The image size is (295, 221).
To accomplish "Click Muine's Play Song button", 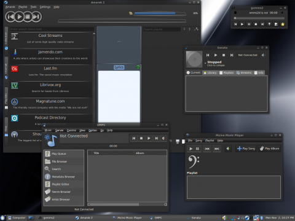I will (x=246, y=149).
